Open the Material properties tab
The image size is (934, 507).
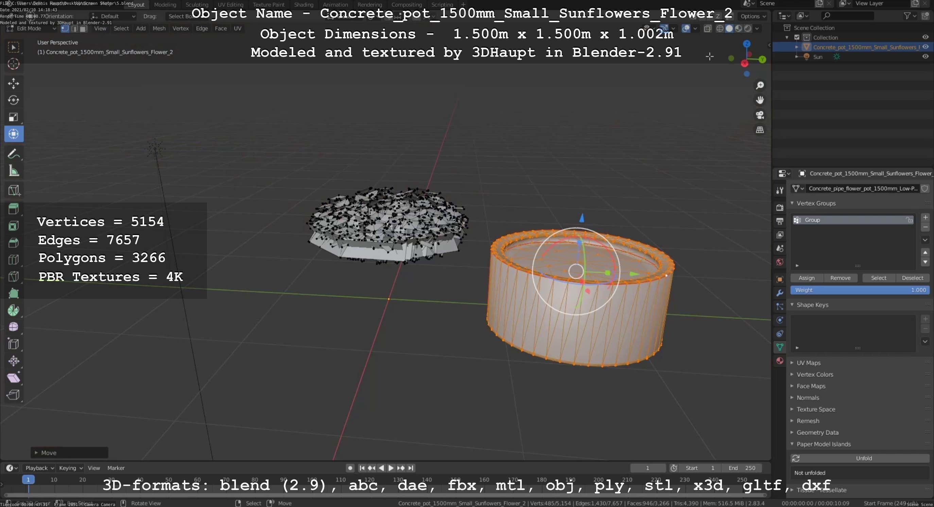780,361
